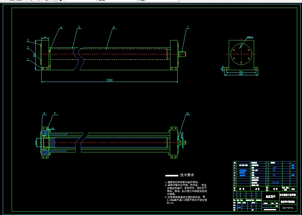
Task: Click part callout number 8
Action: click(44, 114)
